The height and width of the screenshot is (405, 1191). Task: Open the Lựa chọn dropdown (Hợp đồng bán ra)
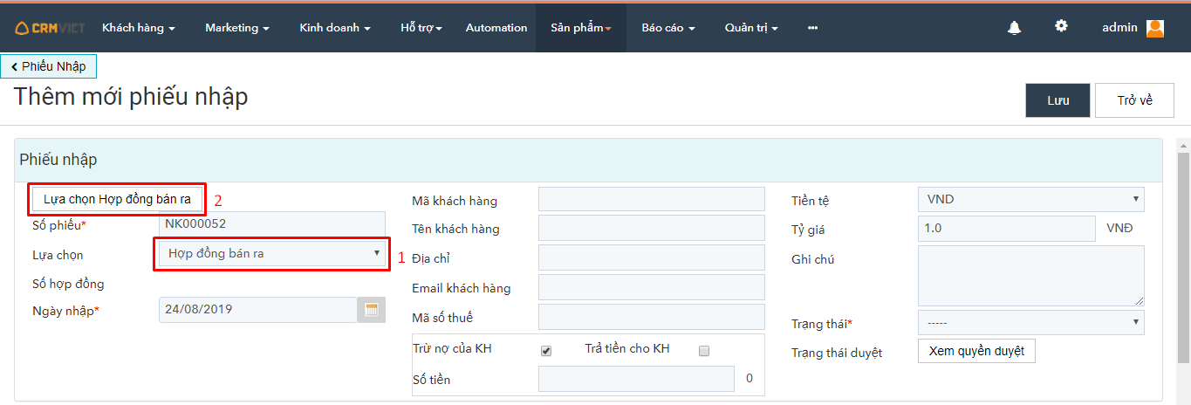click(x=272, y=254)
